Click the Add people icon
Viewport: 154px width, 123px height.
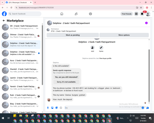(92, 48)
